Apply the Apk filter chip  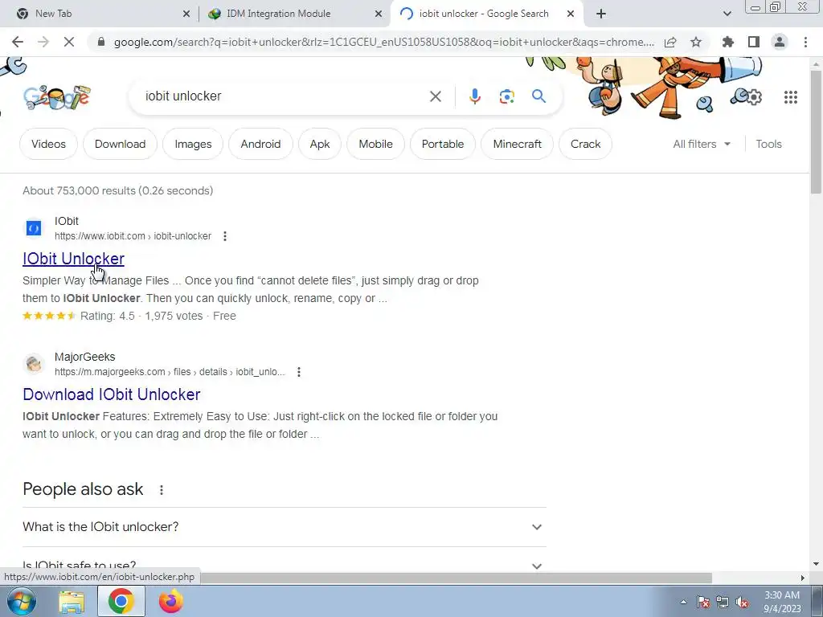(x=320, y=144)
